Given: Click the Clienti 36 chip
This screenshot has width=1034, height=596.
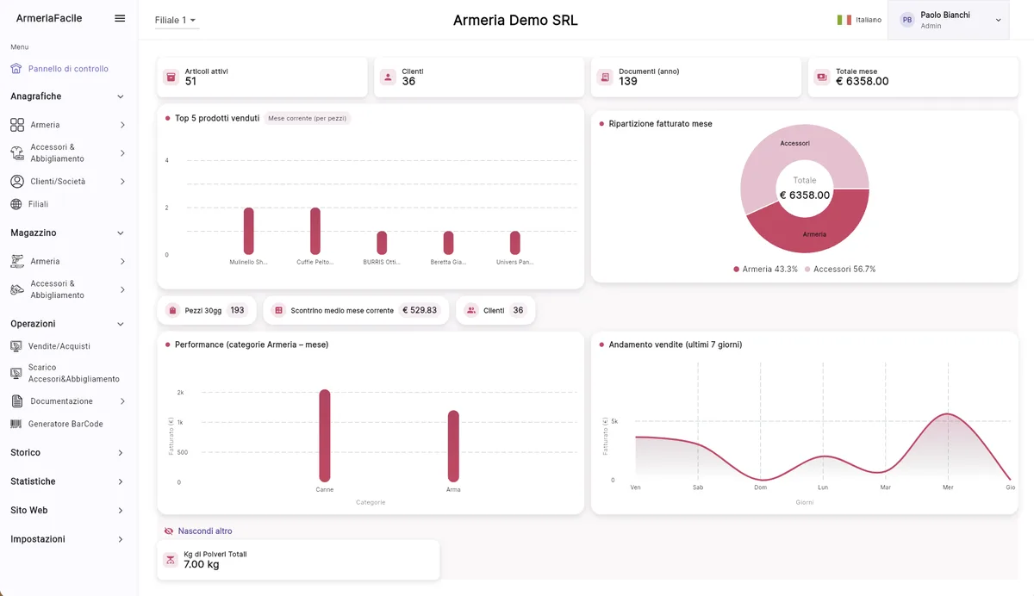Looking at the screenshot, I should click(x=495, y=310).
